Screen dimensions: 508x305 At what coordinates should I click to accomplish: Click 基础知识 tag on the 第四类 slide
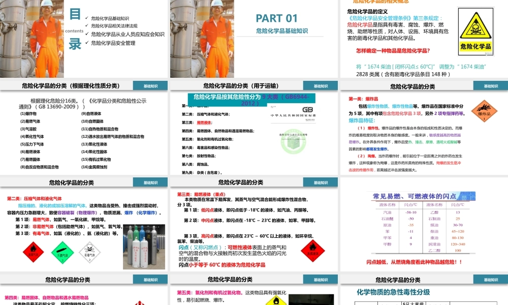point(150,280)
